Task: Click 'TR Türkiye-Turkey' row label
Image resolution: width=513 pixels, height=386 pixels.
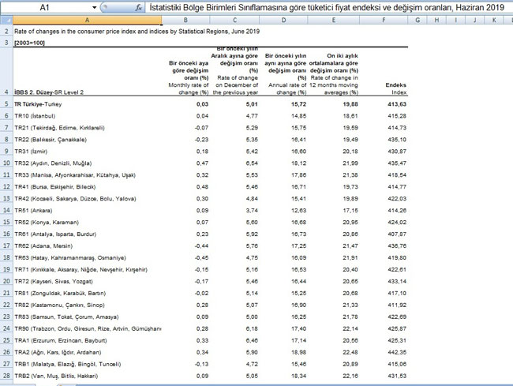Action: click(x=38, y=104)
